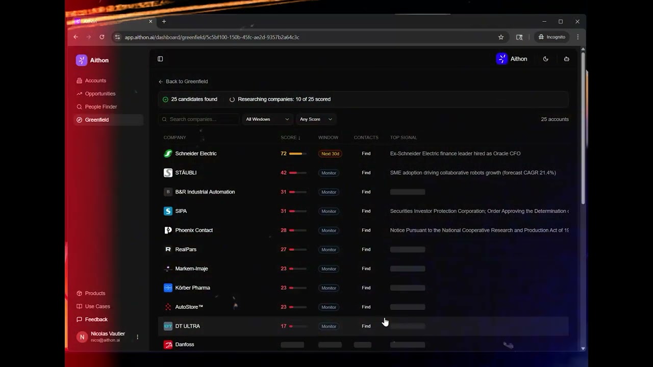Click the Incognito indicator
This screenshot has height=367, width=653.
click(x=551, y=37)
